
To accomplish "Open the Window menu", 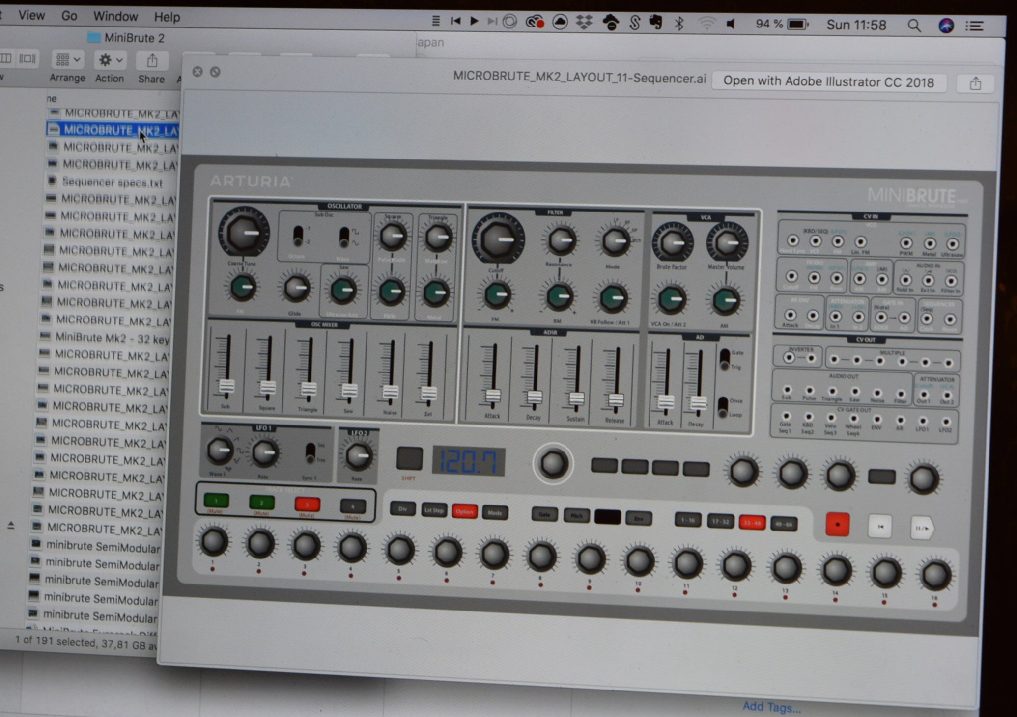I will pyautogui.click(x=115, y=16).
